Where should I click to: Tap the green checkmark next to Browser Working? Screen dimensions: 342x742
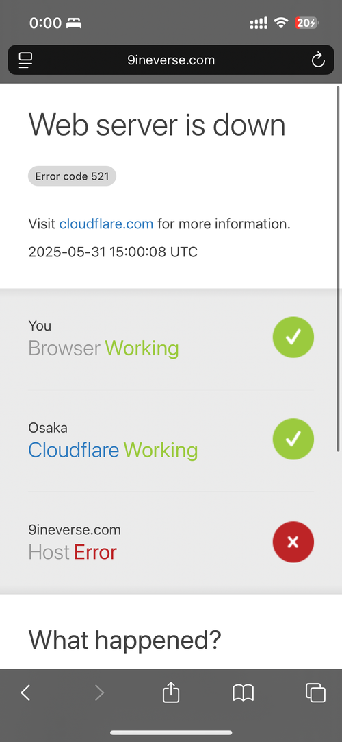click(293, 337)
